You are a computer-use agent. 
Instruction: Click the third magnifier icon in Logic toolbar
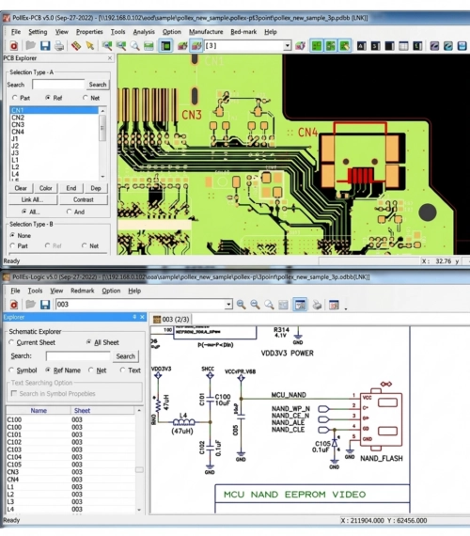(x=269, y=305)
